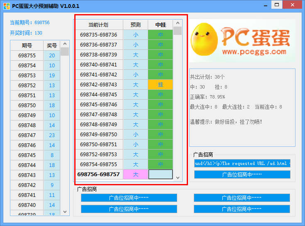Click period 698745 in the history list
Screen dimensions: 305x226
point(27,155)
